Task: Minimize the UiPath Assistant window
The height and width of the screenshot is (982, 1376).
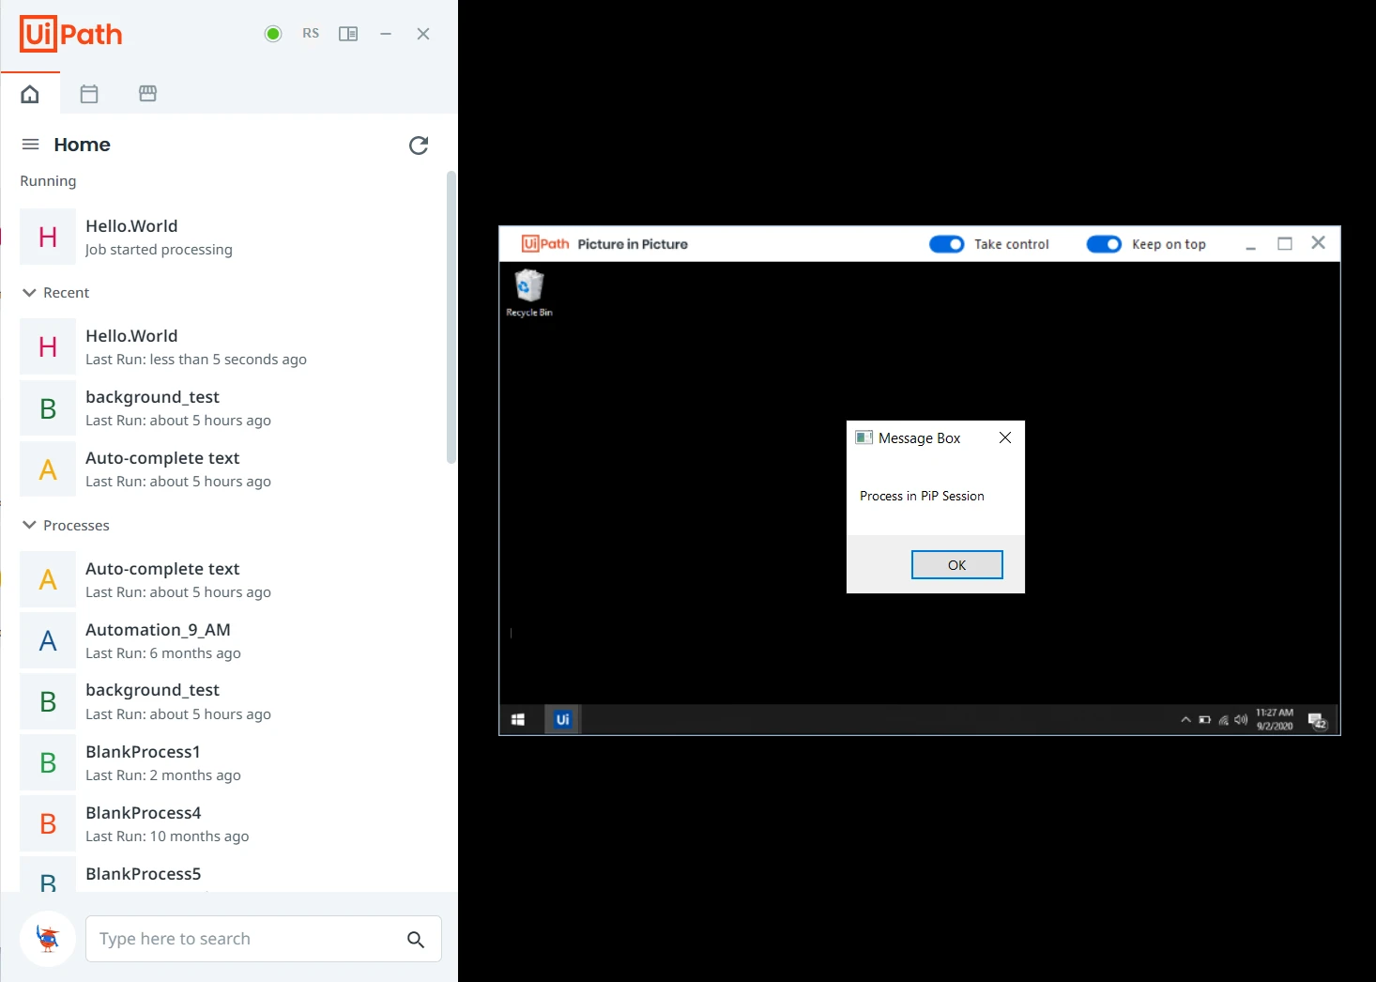Action: 386,34
